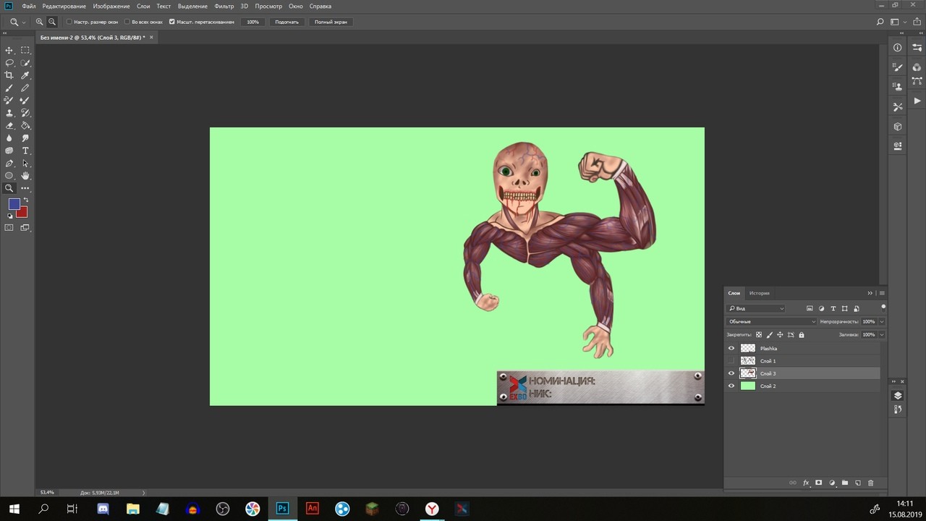Select the Eraser tool
Image resolution: width=926 pixels, height=521 pixels.
tap(9, 126)
